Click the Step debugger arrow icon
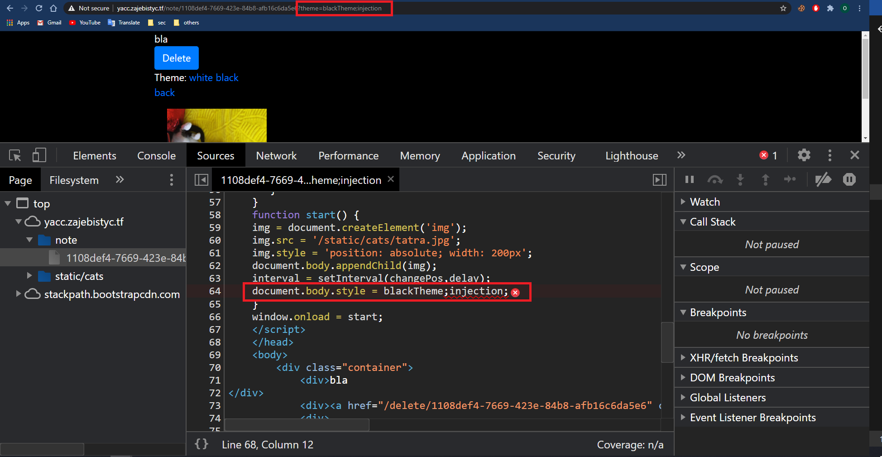 (790, 180)
